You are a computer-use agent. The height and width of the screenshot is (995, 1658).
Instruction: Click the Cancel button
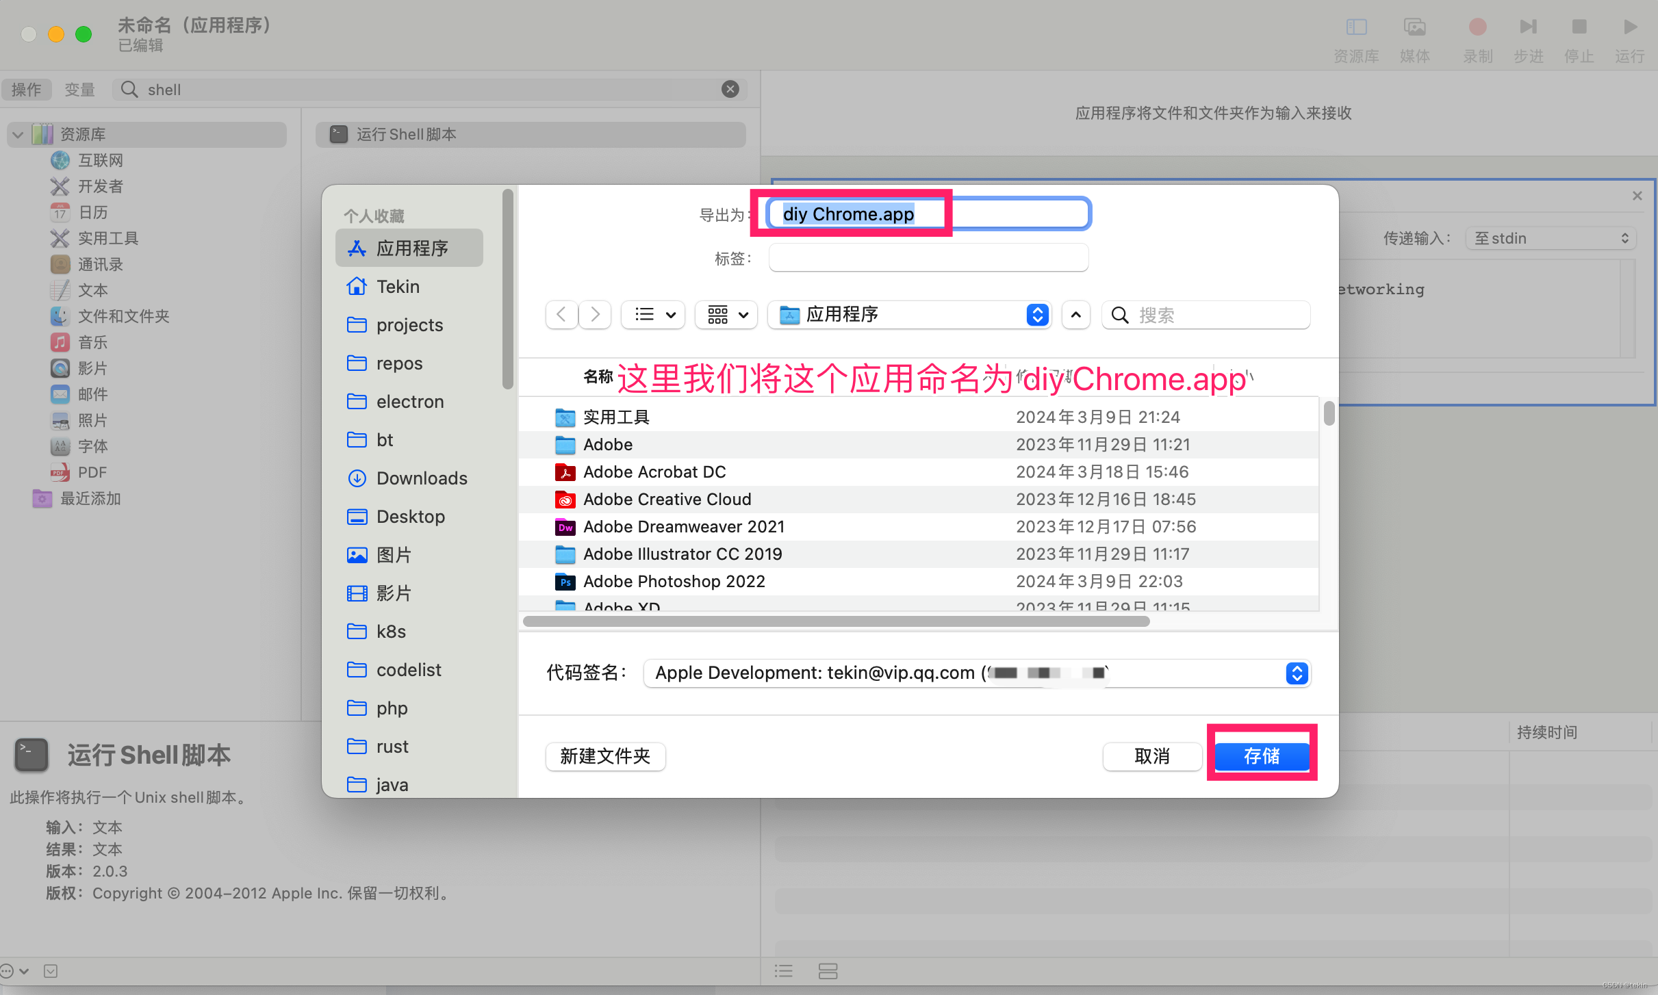(x=1152, y=756)
